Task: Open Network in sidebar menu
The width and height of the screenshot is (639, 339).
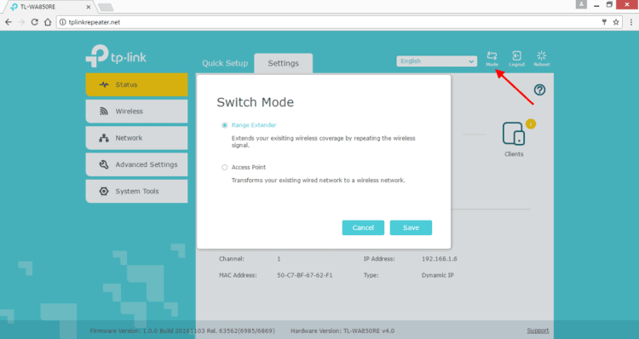Action: (136, 138)
